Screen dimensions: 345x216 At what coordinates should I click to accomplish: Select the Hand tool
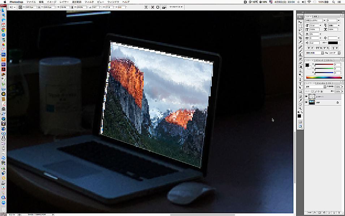[x=300, y=105]
